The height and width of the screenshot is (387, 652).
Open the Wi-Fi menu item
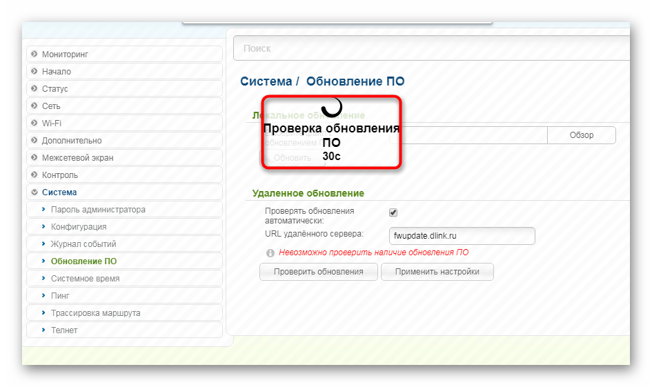(x=124, y=123)
